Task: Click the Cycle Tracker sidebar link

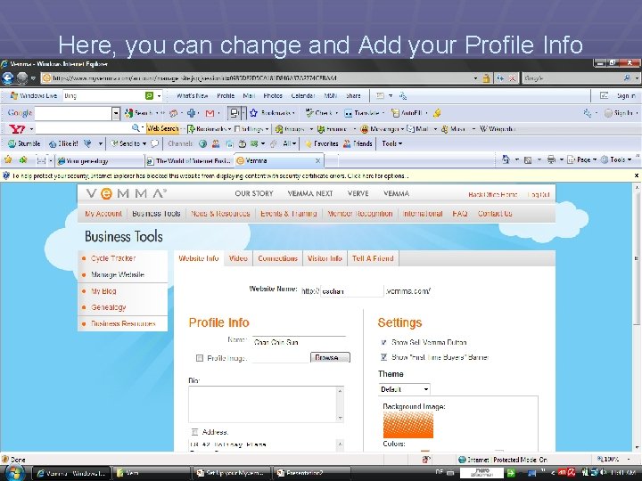Action: coord(113,258)
